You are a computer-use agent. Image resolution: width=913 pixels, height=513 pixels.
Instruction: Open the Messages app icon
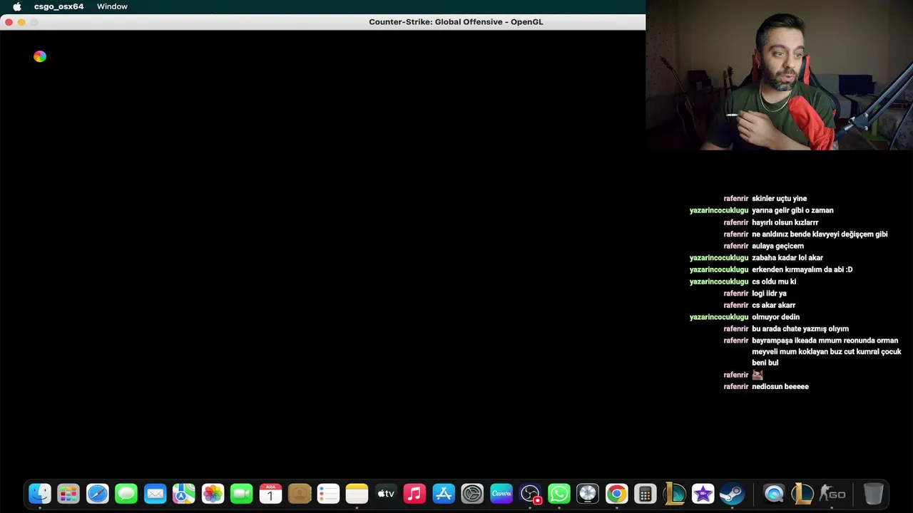click(126, 494)
